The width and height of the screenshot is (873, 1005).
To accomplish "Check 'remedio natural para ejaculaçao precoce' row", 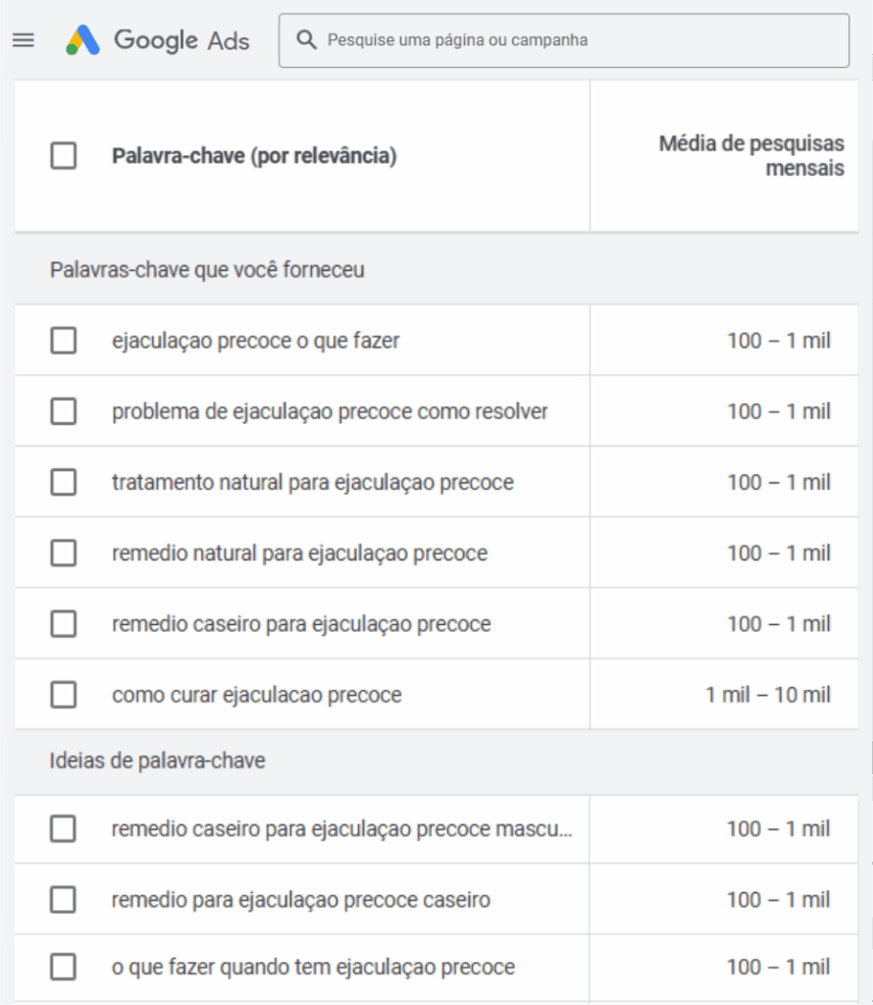I will click(64, 553).
